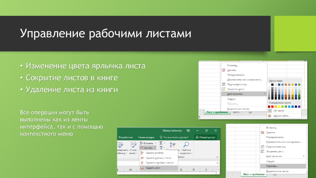This screenshot has width=316, height=178.
Task: Click the new sheet plus icon in the lower right screenshot
Action: point(275,174)
